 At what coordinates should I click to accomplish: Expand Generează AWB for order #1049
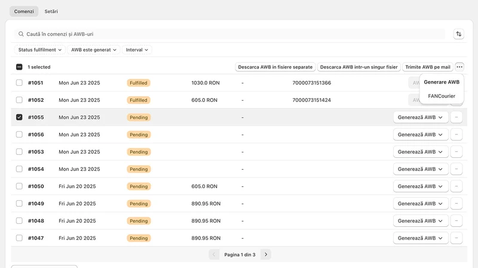(x=421, y=204)
